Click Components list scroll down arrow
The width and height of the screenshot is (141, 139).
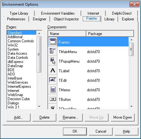(x=131, y=106)
